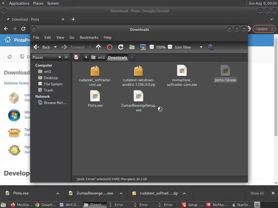Open a new Chrome tab
This screenshot has height=208, width=278.
(73, 19)
